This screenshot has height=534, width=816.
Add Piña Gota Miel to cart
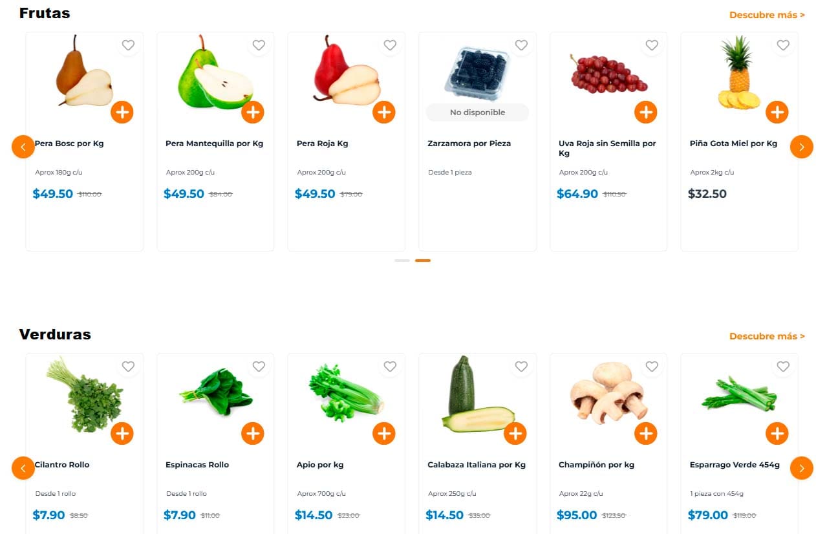coord(777,112)
